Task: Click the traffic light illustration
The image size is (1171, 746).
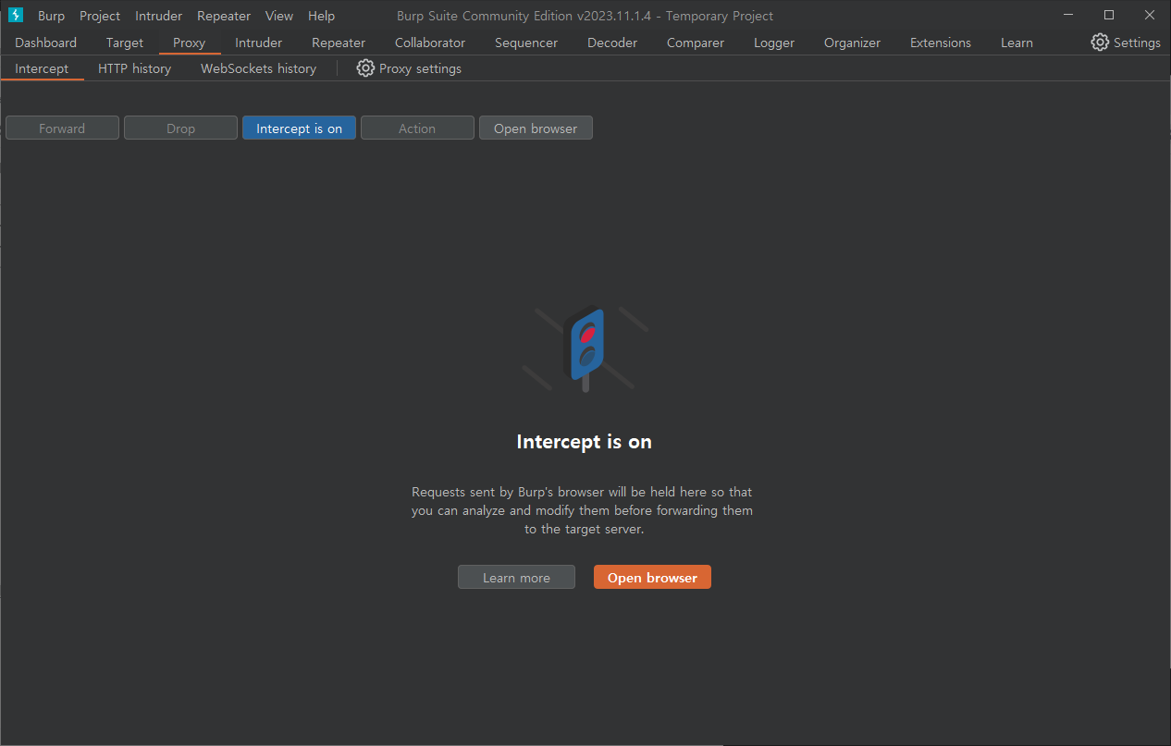Action: click(x=585, y=348)
